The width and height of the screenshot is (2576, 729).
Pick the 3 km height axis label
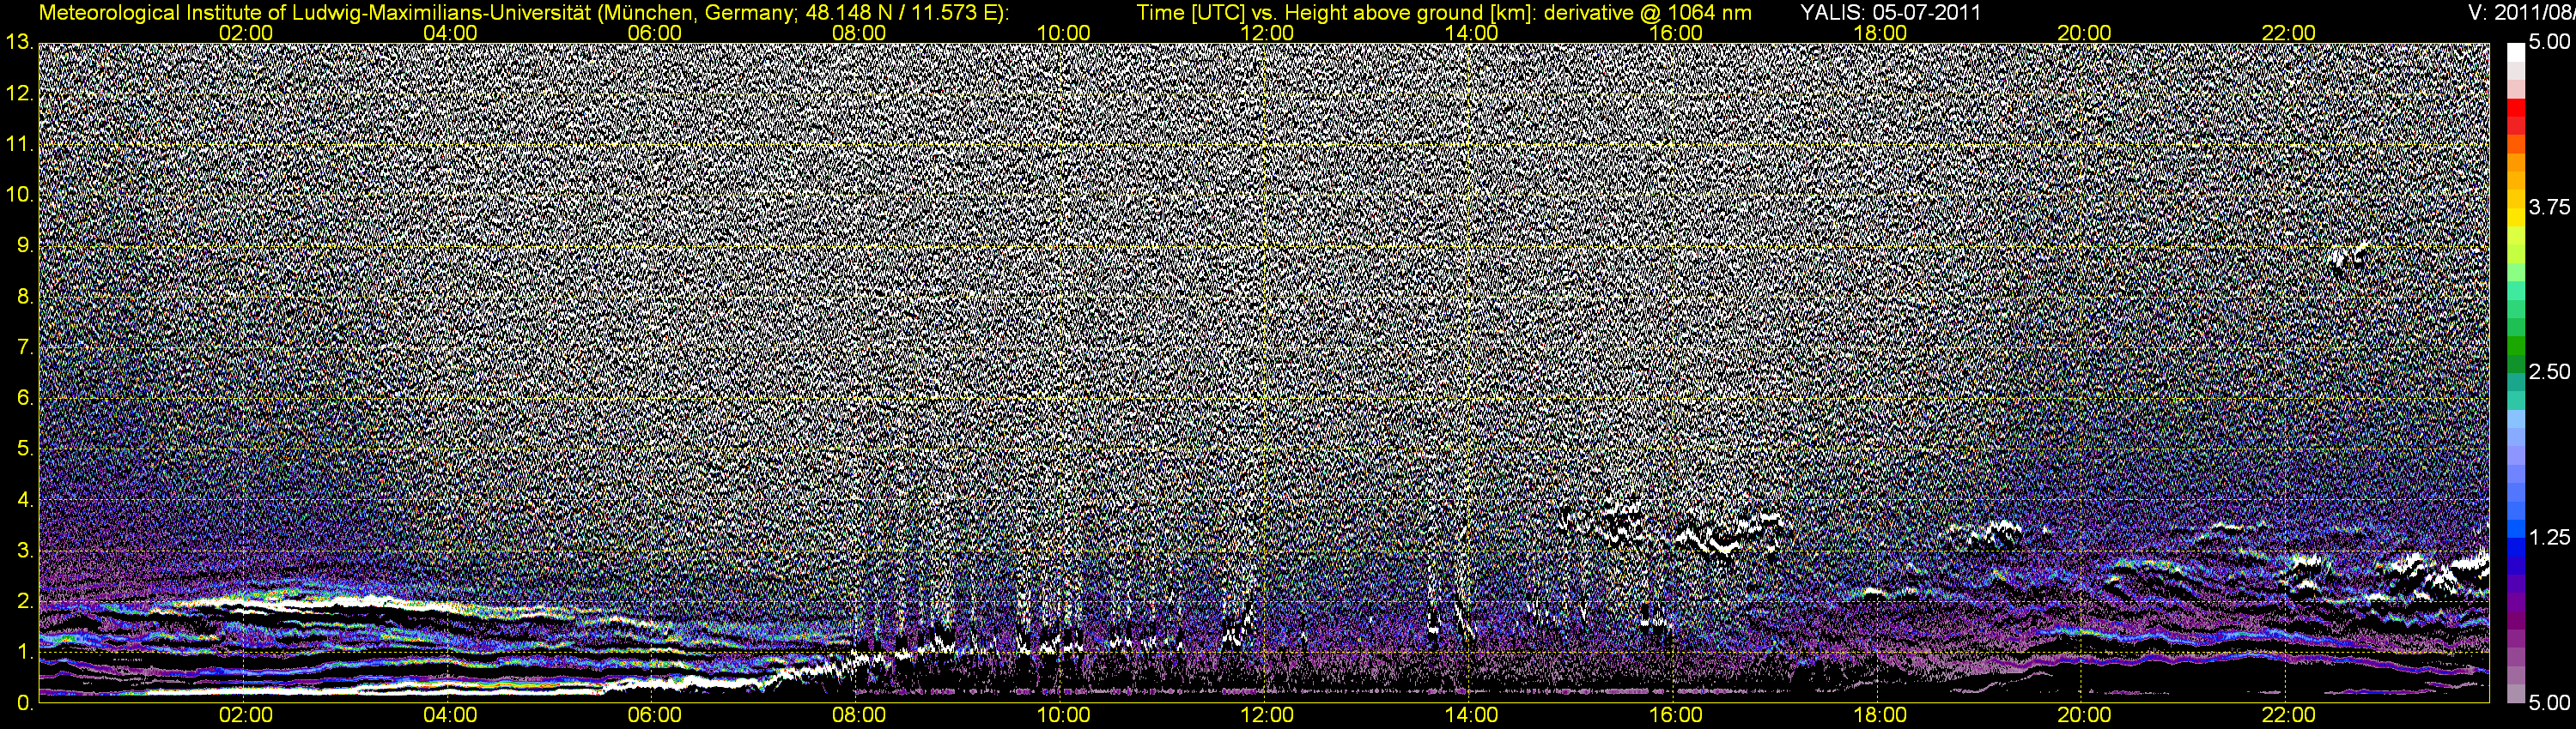[25, 551]
